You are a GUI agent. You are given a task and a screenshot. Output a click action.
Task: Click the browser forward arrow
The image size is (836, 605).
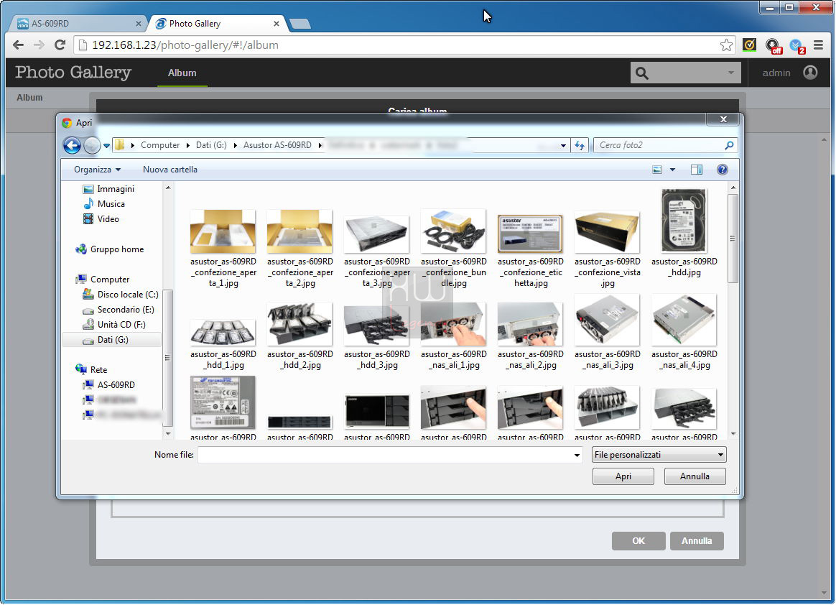coord(39,45)
